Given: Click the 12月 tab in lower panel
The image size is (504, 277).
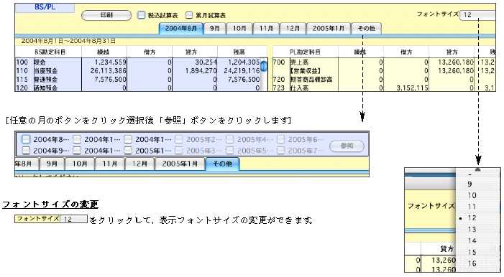Looking at the screenshot, I should click(x=139, y=164).
